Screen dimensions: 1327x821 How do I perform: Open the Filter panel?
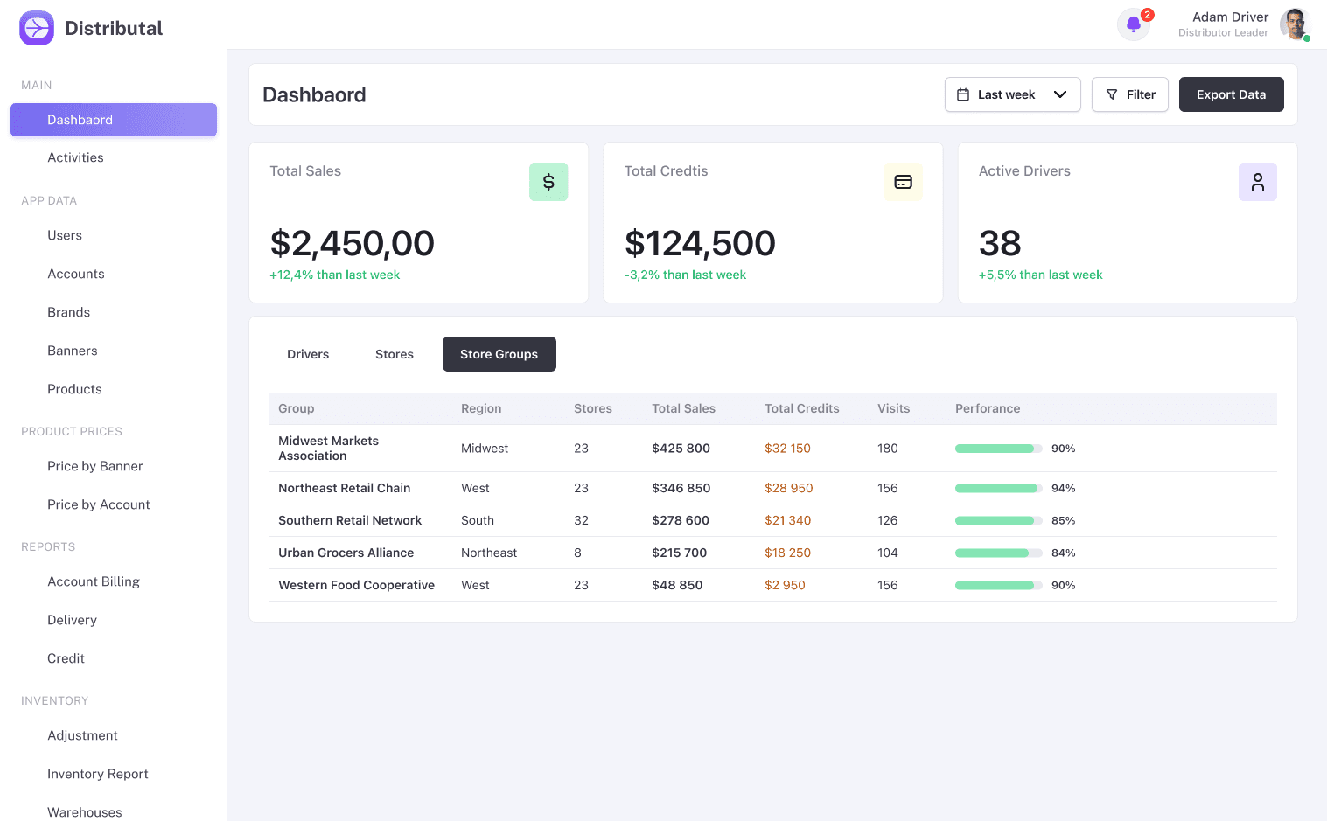point(1129,94)
